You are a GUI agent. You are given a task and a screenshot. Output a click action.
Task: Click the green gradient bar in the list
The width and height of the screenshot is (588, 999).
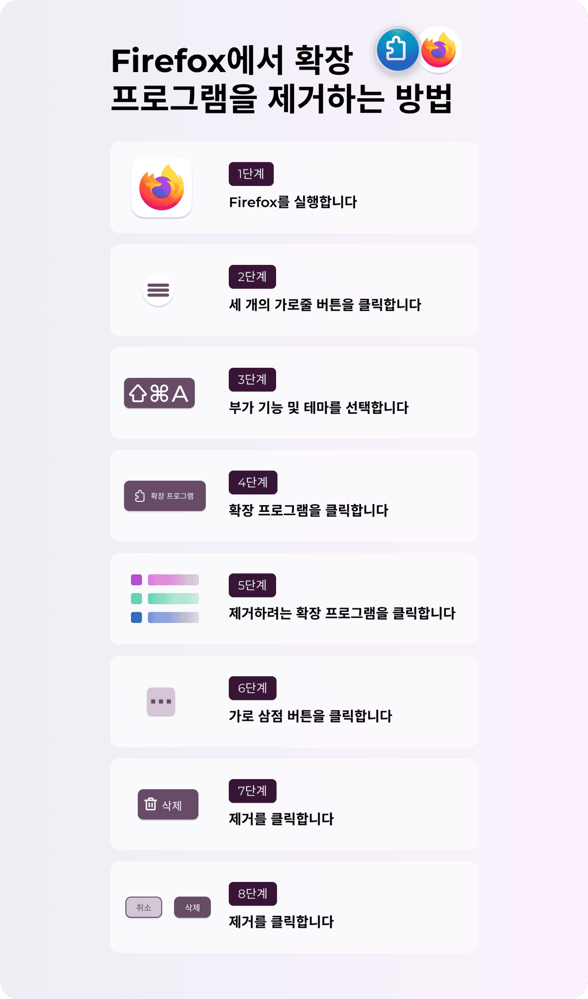(x=173, y=598)
